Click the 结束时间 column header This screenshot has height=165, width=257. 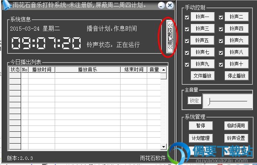pyautogui.click(x=133, y=70)
